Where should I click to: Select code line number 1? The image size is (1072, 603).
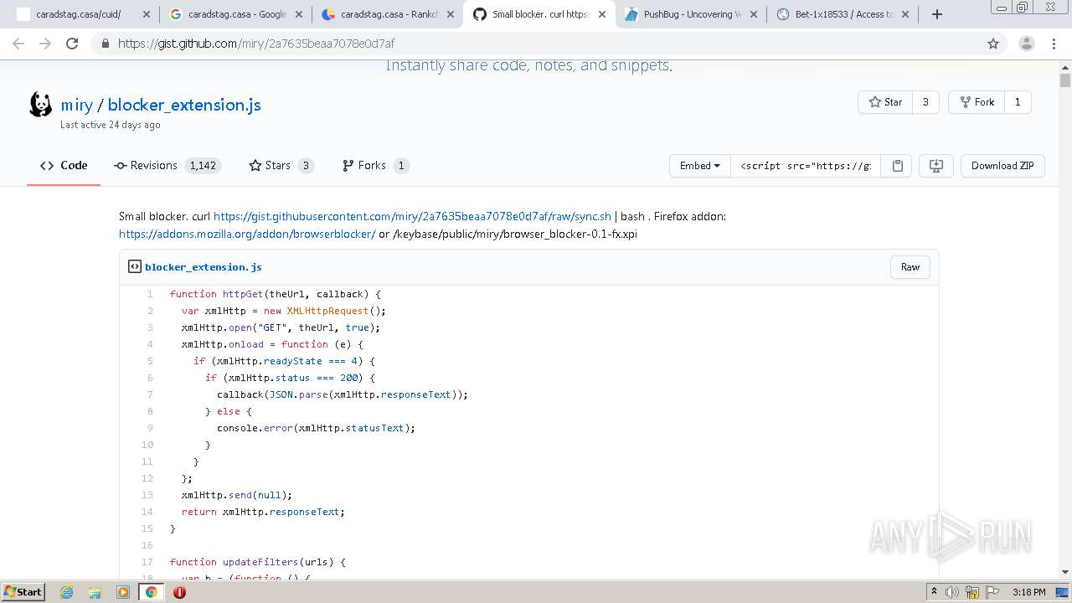(150, 294)
